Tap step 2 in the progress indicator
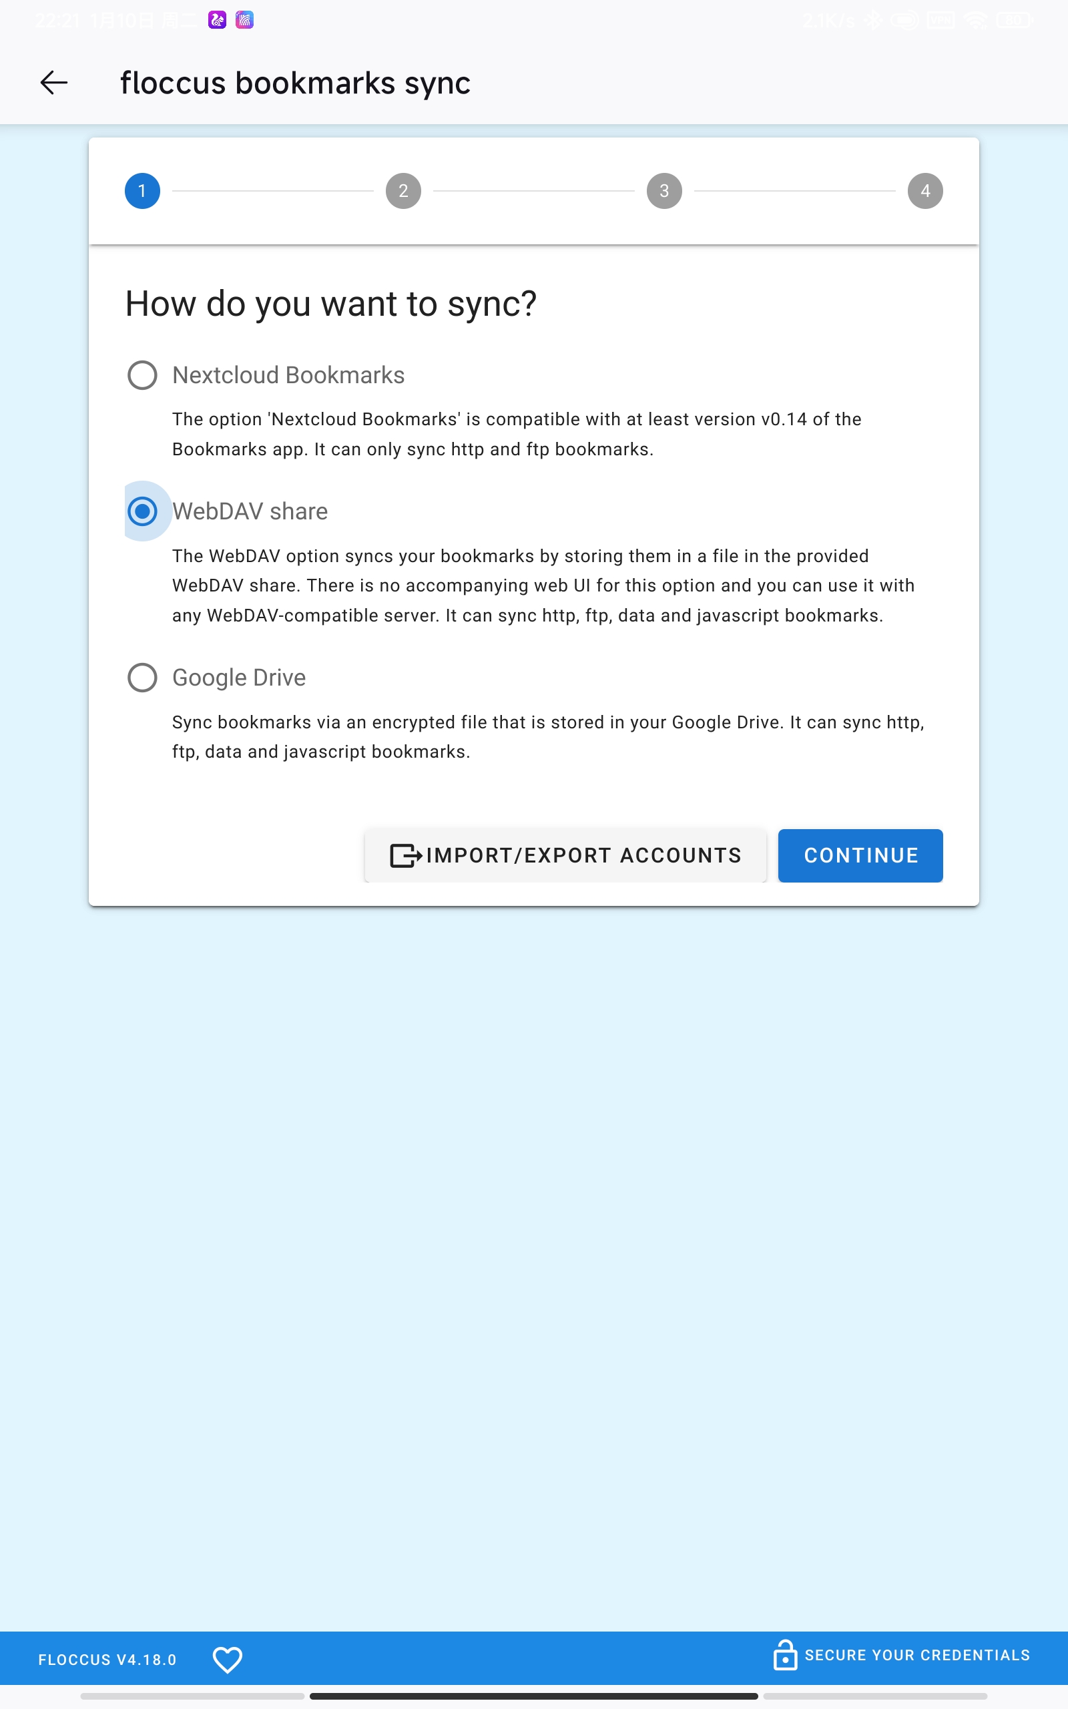Image resolution: width=1068 pixels, height=1709 pixels. (x=403, y=190)
